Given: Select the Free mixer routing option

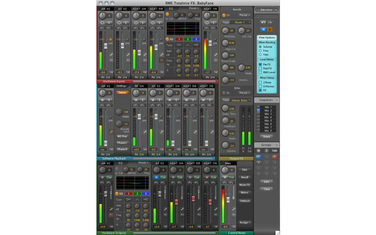Looking at the screenshot, I should pos(260,51).
